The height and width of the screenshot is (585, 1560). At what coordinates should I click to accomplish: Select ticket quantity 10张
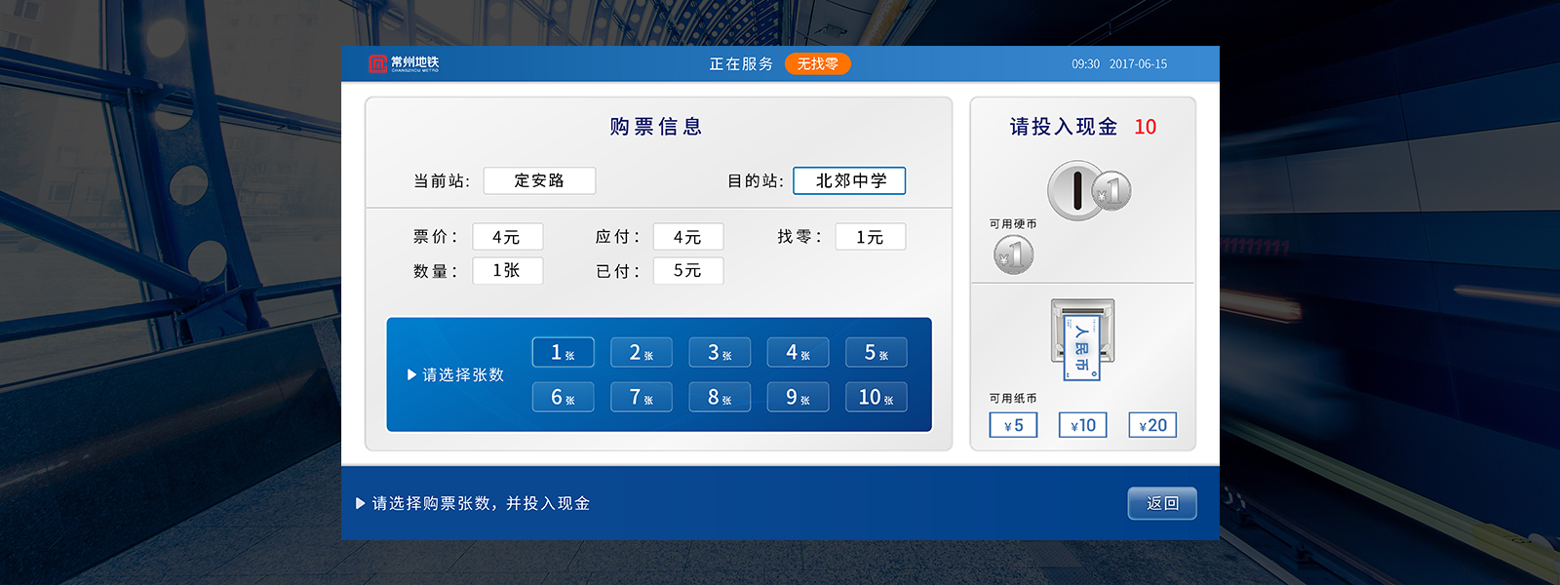(x=876, y=397)
